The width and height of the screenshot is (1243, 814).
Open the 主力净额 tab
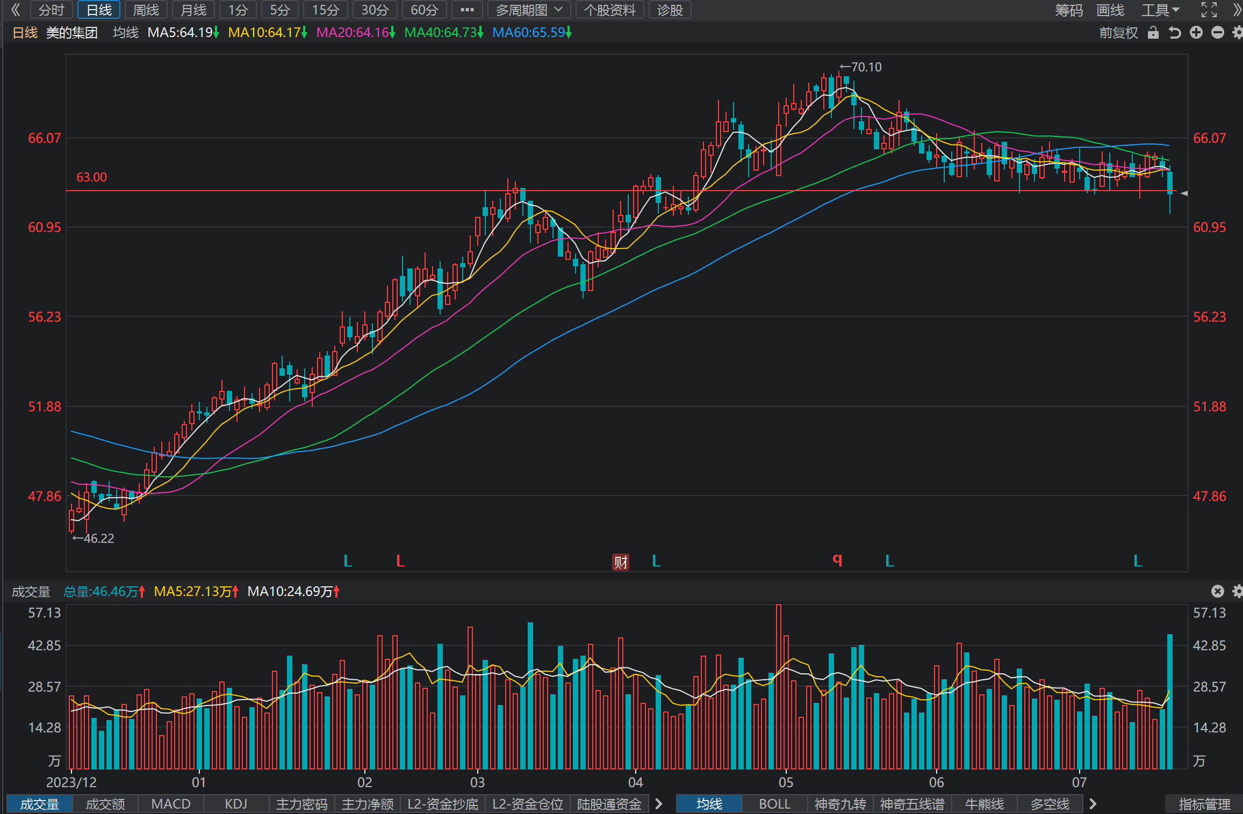pyautogui.click(x=368, y=804)
